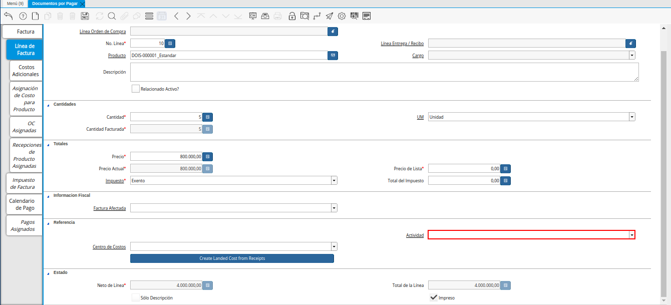Click the Producto field label link

[117, 56]
